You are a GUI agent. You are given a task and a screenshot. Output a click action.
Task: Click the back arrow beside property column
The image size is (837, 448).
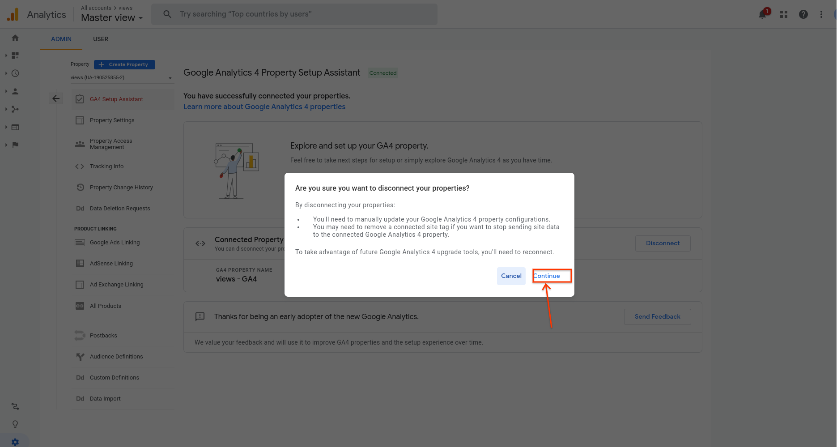click(x=56, y=98)
